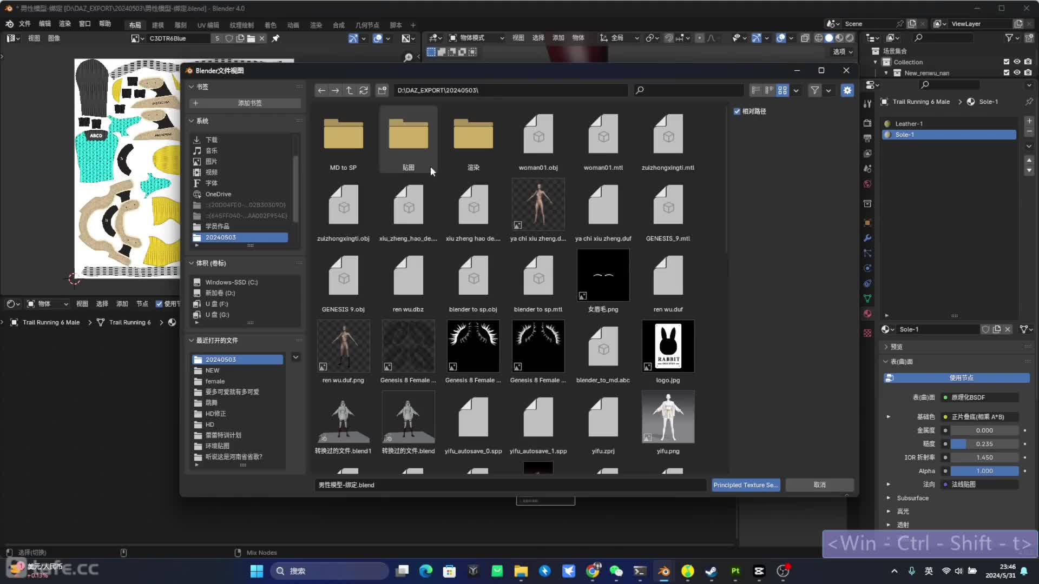Toggle file filter funnel in file browser

(x=815, y=90)
